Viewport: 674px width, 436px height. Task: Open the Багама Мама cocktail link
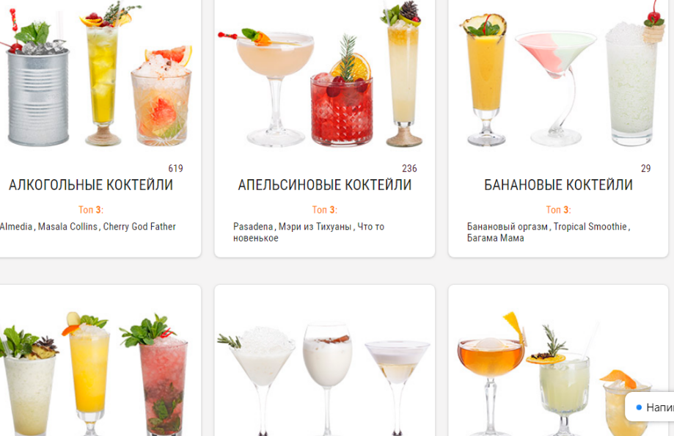[x=495, y=238]
